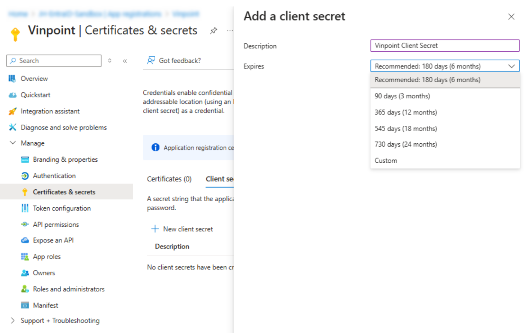Screen dimensions: 532x336
Task: Open Integration assistant page
Action: coord(50,111)
